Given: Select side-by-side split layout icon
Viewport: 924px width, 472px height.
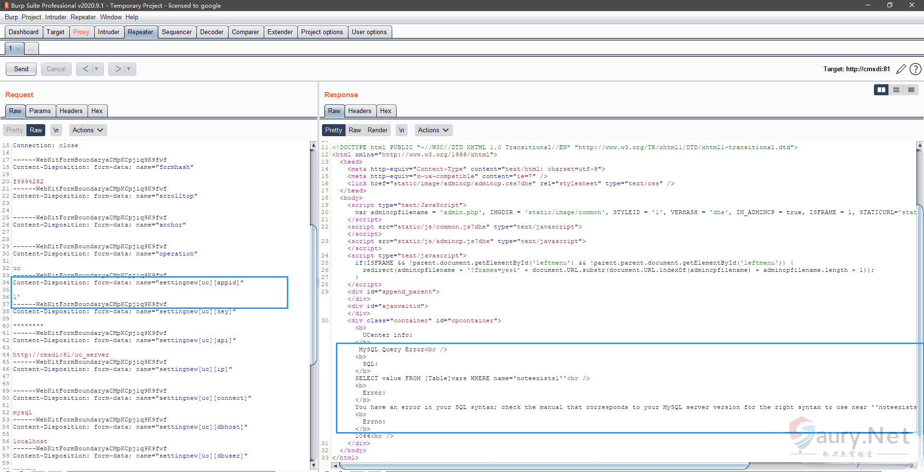Looking at the screenshot, I should point(881,90).
